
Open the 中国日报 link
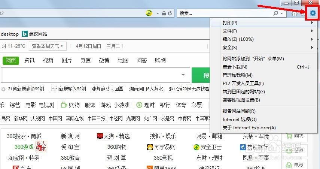97,118
